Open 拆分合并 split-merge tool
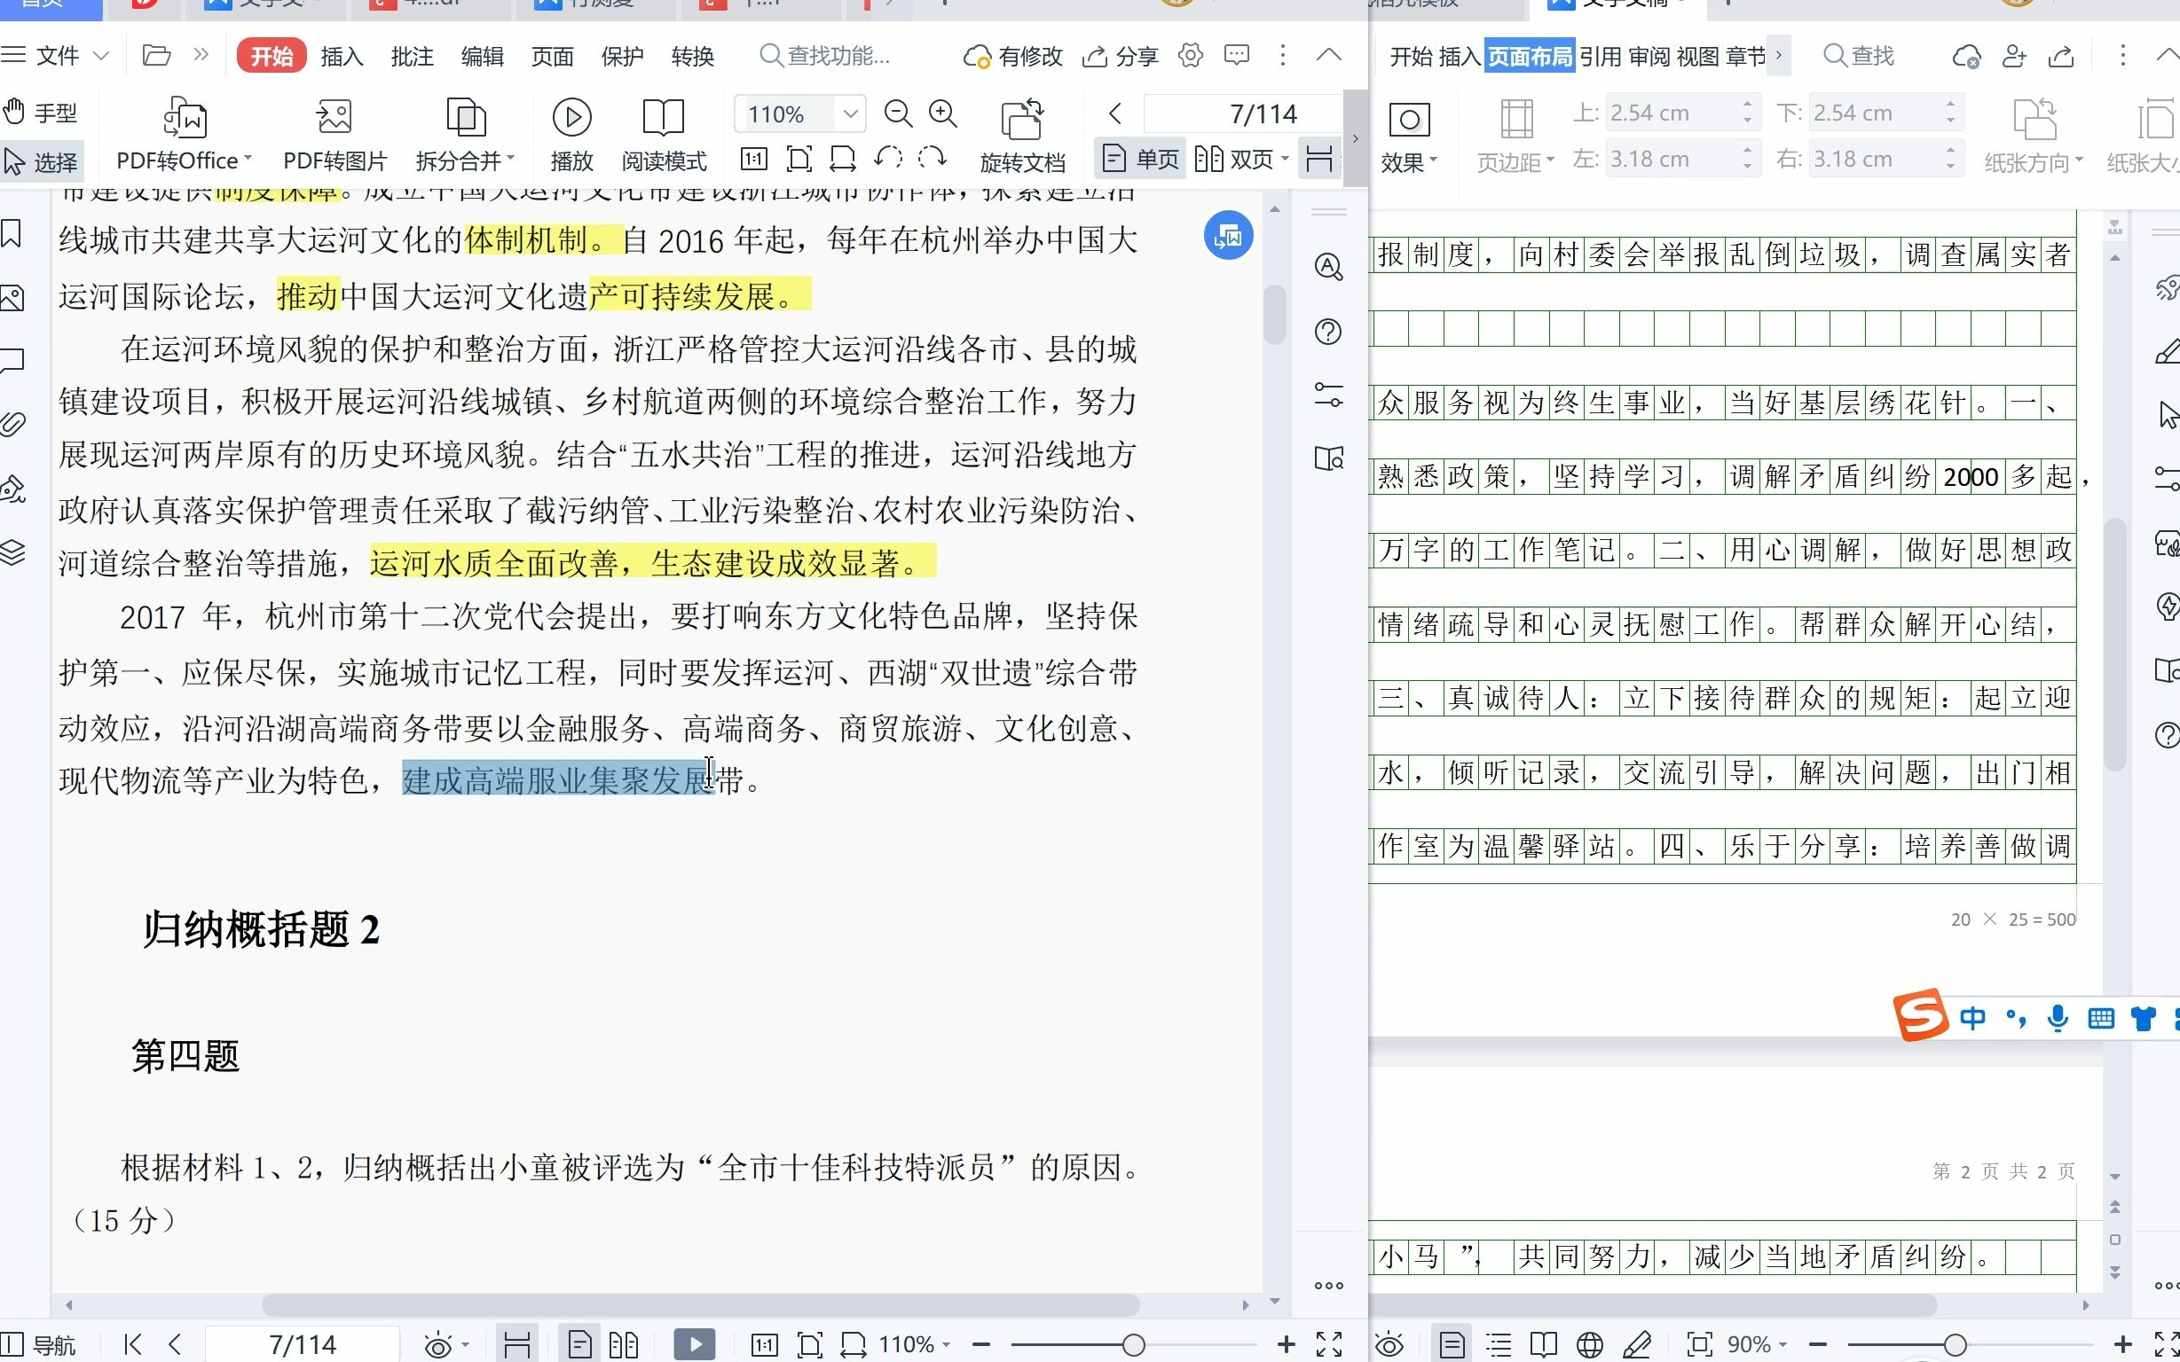2180x1362 pixels. [464, 135]
